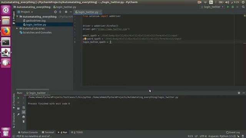Click the lock icon in status bar

tap(238, 136)
